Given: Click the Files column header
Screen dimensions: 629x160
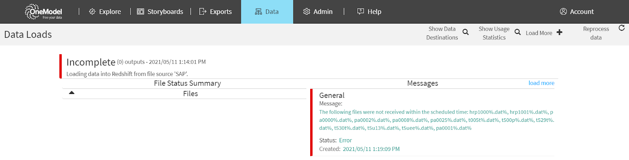Looking at the screenshot, I should [x=190, y=94].
